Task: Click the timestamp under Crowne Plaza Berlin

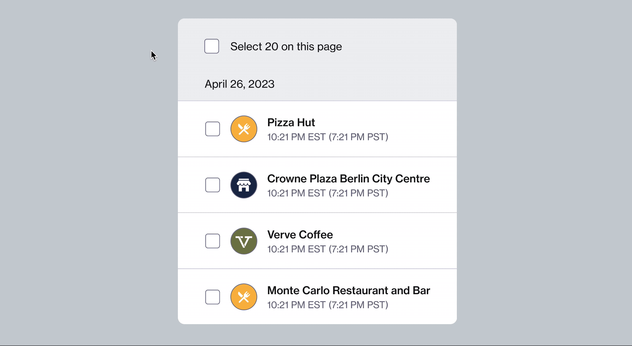Action: pos(328,193)
